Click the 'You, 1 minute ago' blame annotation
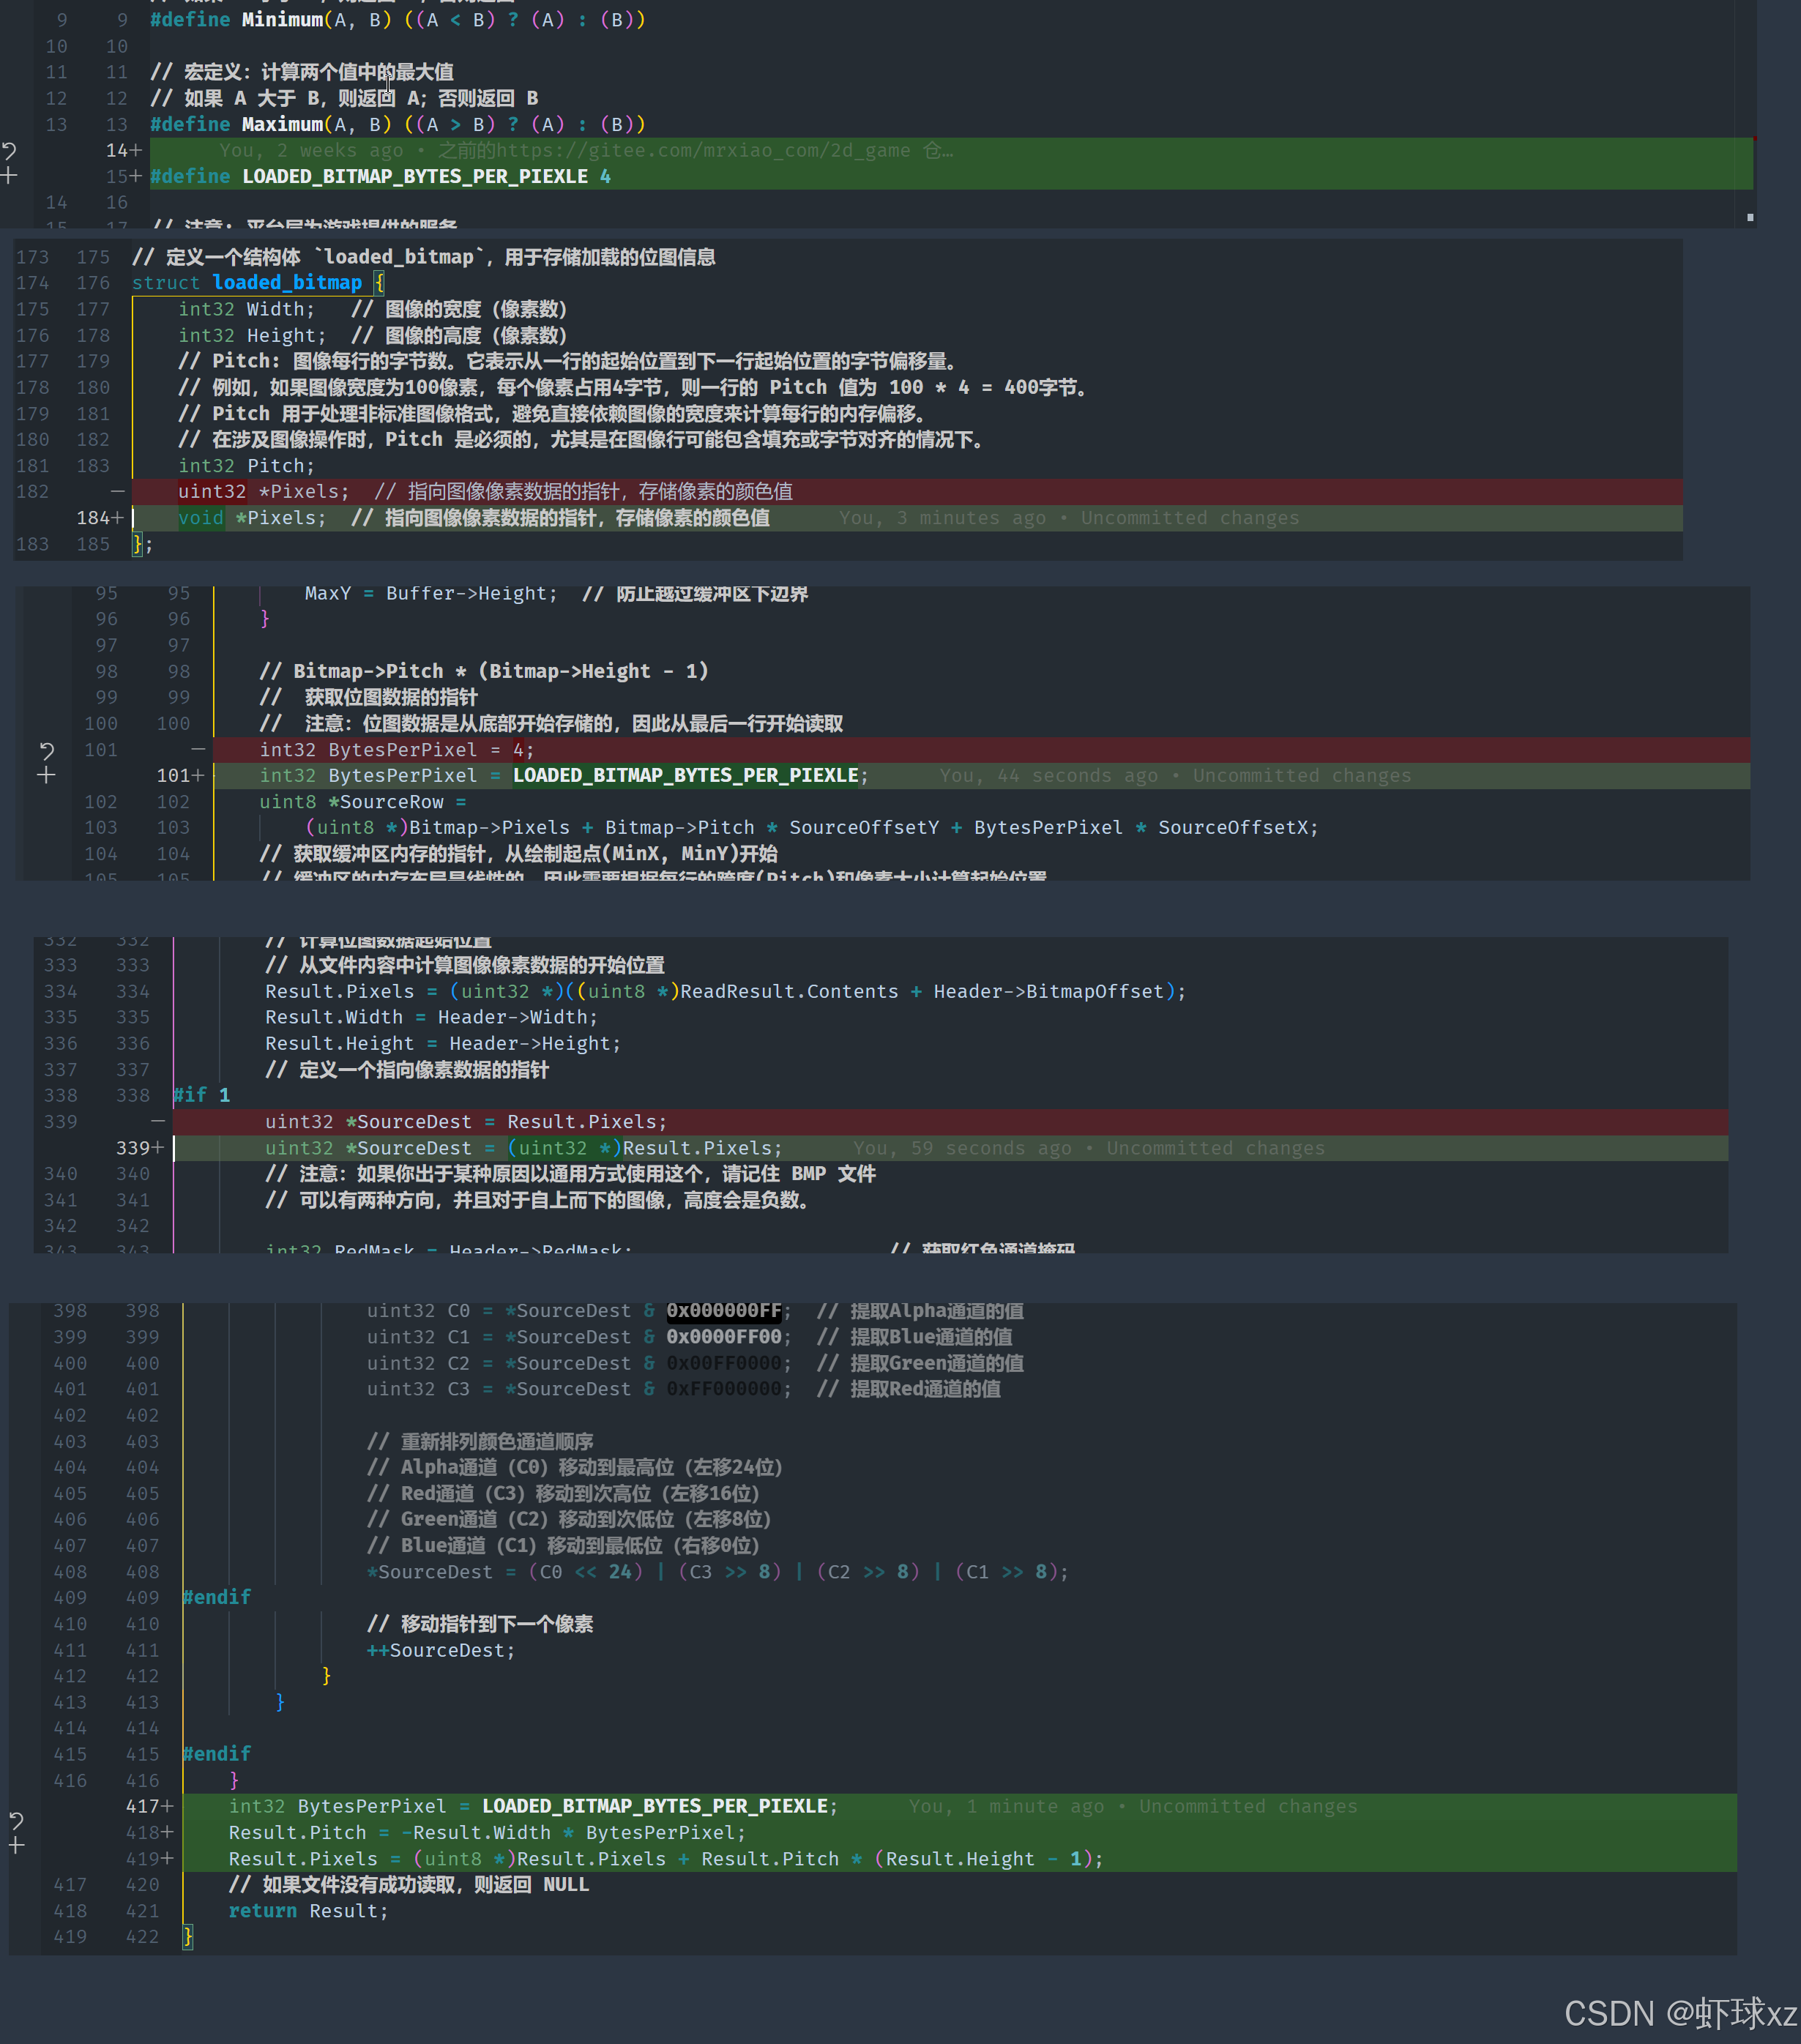The height and width of the screenshot is (2044, 1801). 1133,1806
